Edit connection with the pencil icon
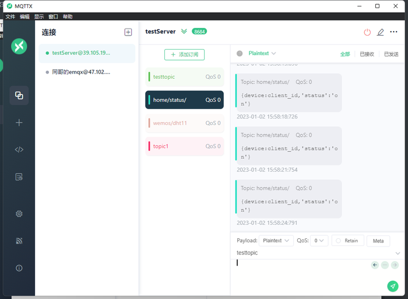The width and height of the screenshot is (408, 299). coord(381,32)
